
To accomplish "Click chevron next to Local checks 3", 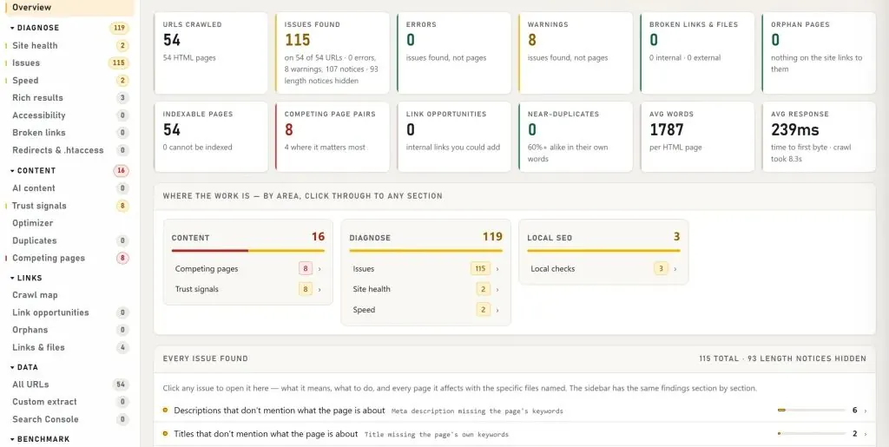I will pos(675,269).
